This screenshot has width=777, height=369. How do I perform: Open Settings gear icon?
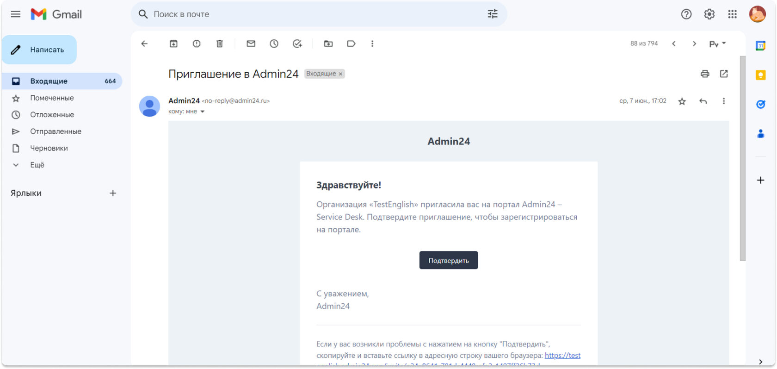[x=709, y=14]
